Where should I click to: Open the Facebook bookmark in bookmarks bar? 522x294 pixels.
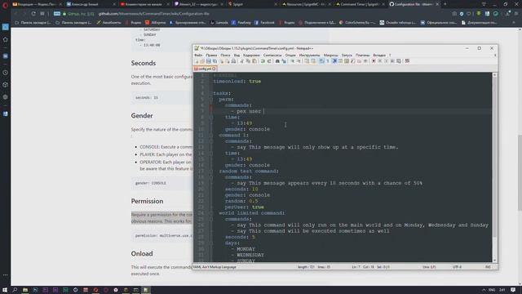[264, 23]
